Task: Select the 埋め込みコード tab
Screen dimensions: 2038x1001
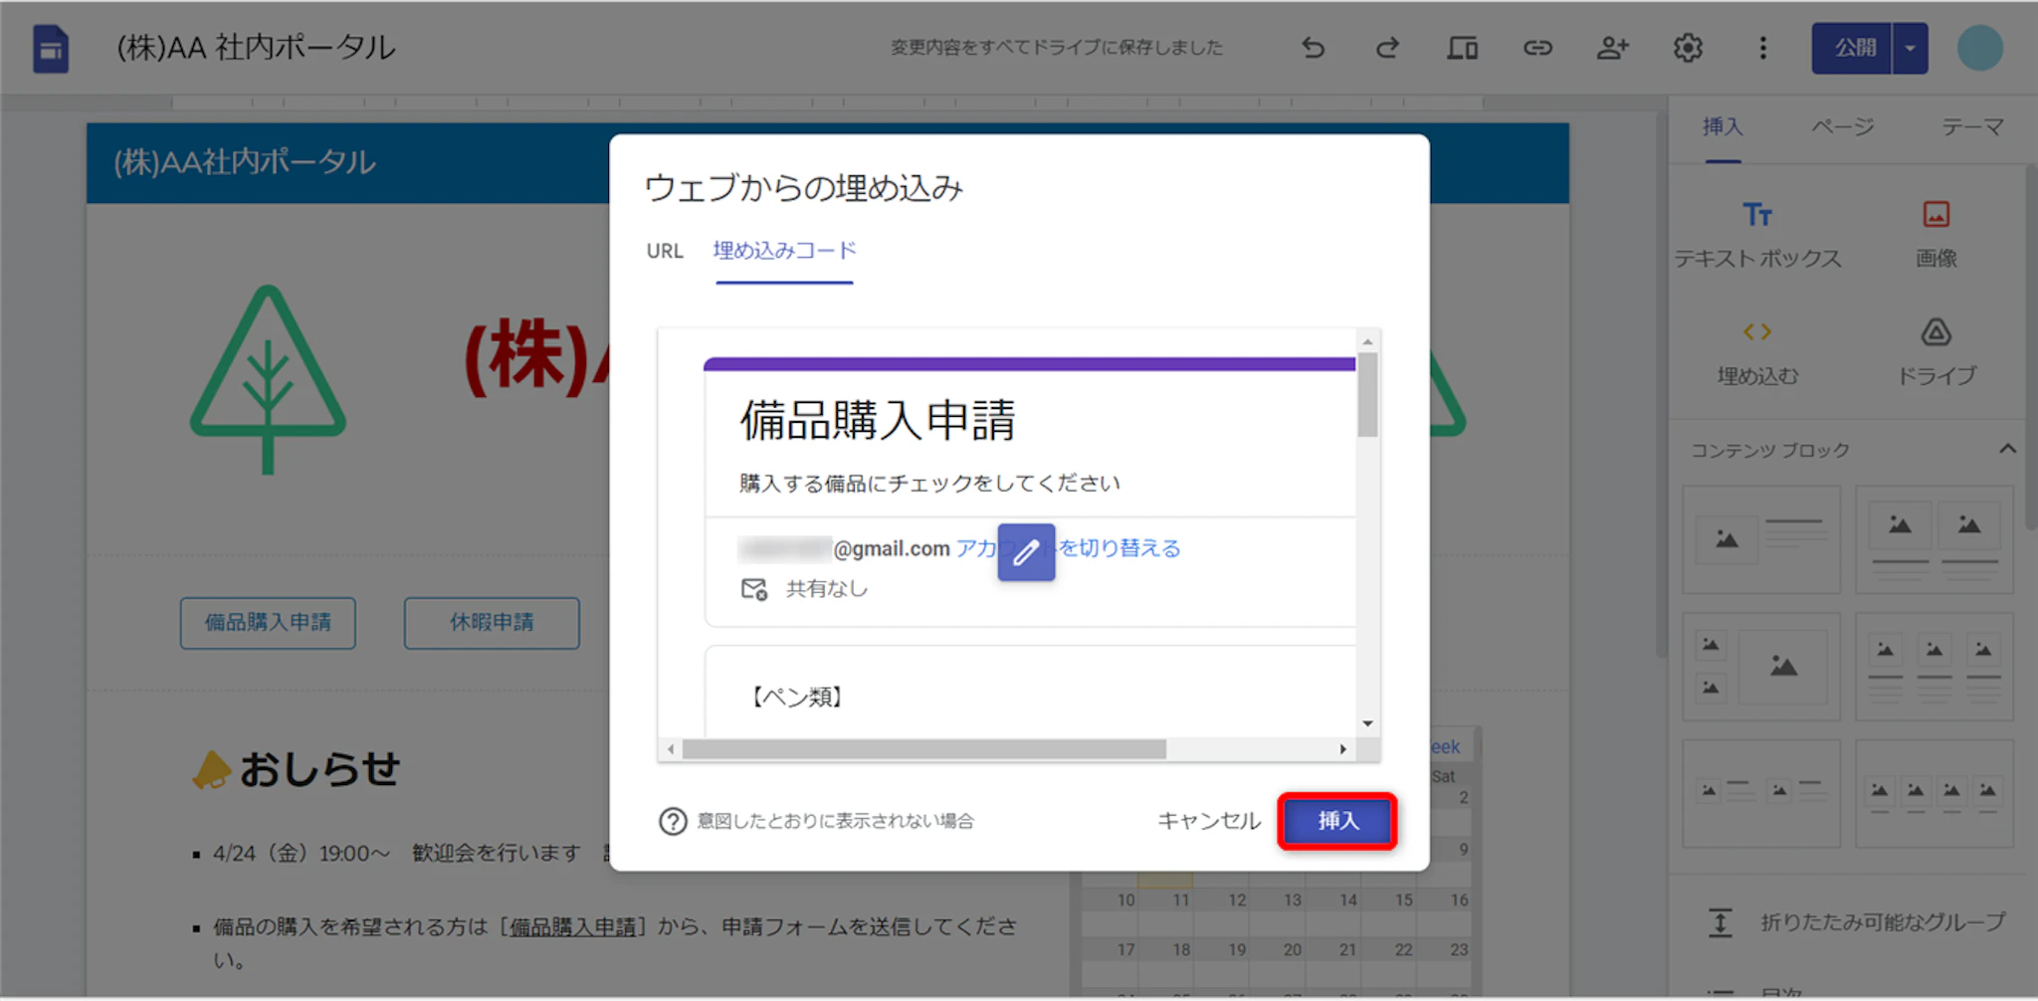Action: (x=784, y=251)
